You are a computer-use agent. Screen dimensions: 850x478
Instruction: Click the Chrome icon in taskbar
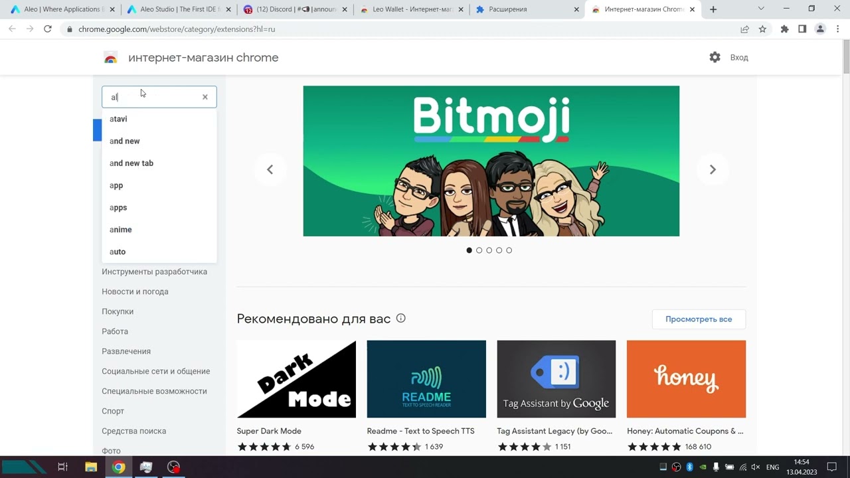[x=118, y=467]
